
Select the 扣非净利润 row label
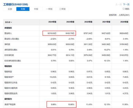9,55
